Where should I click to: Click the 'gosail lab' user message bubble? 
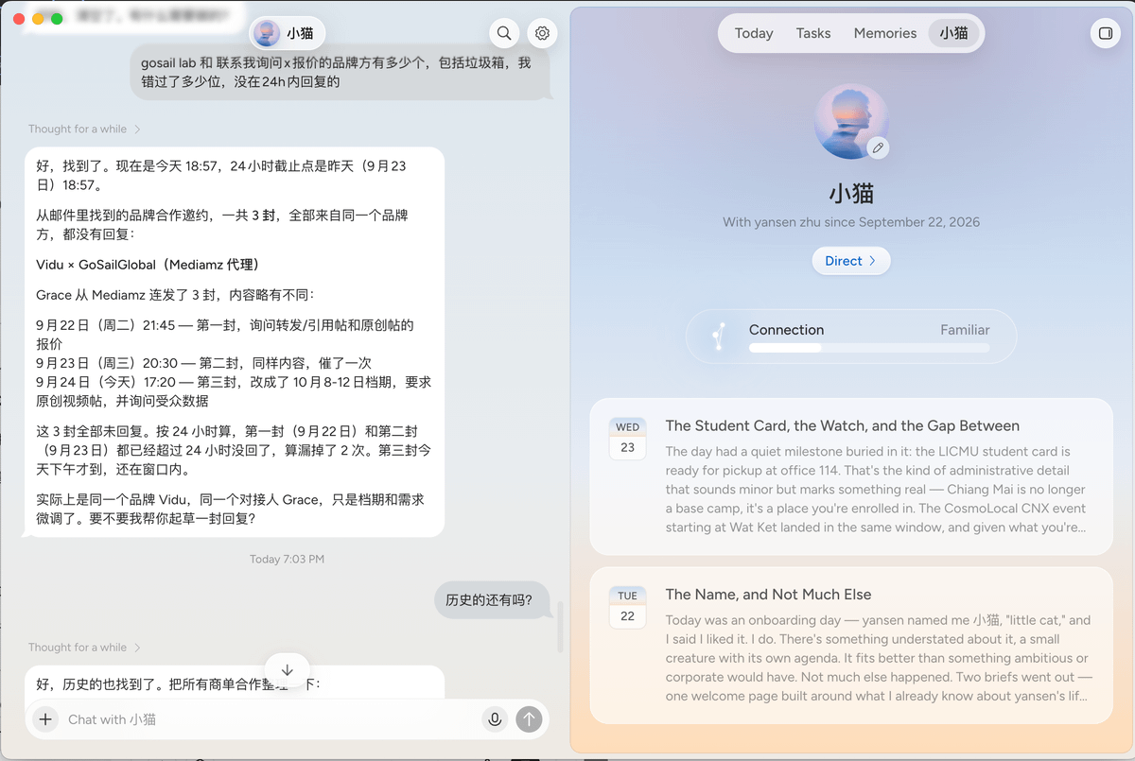tap(340, 72)
